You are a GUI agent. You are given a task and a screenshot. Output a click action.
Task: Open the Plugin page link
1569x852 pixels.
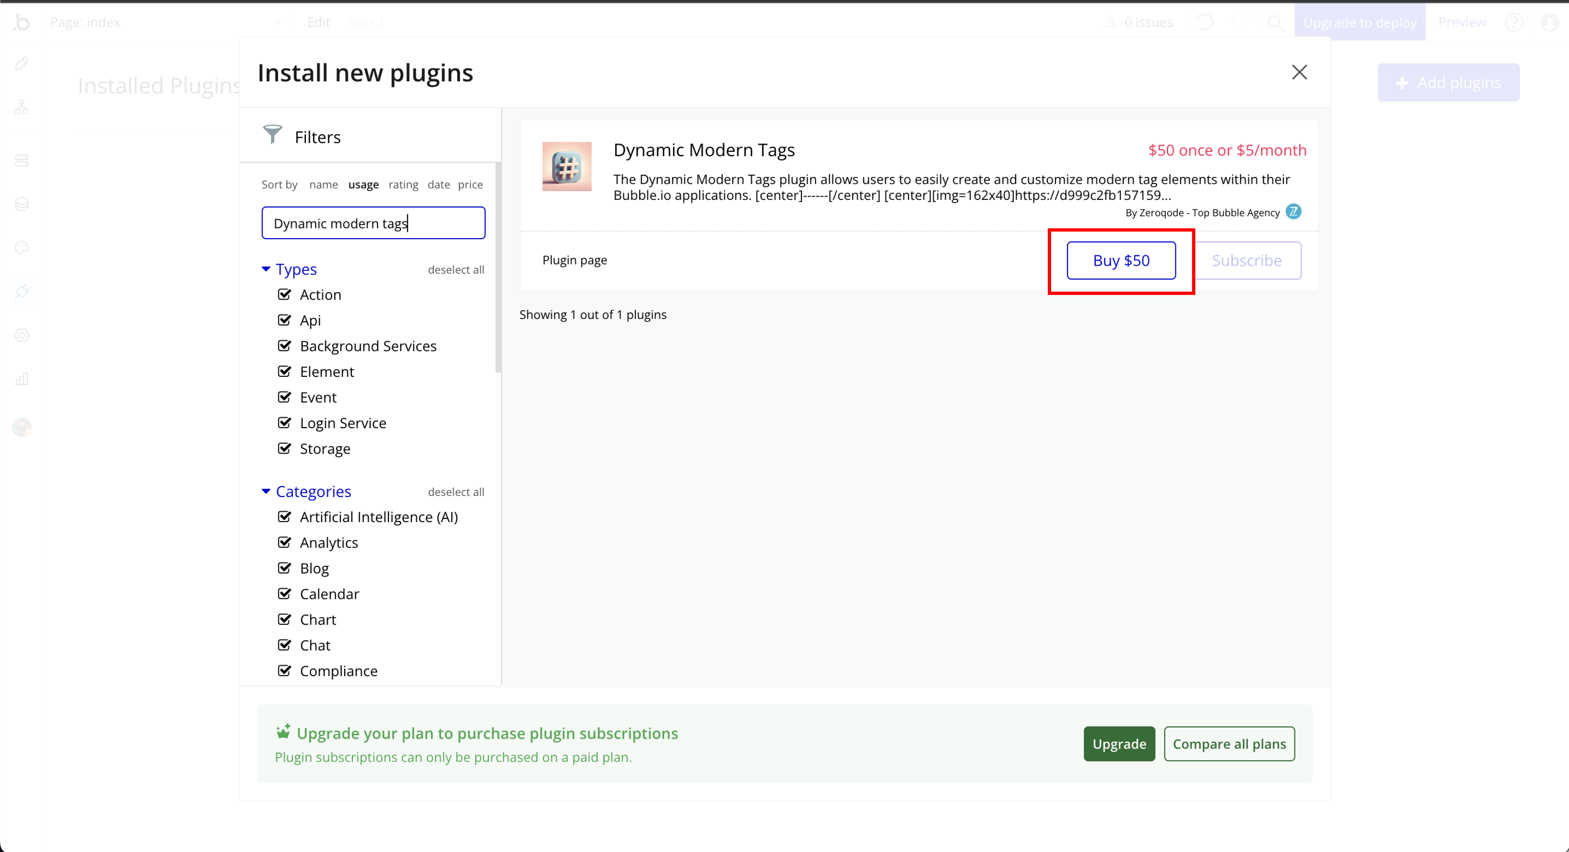click(x=574, y=260)
